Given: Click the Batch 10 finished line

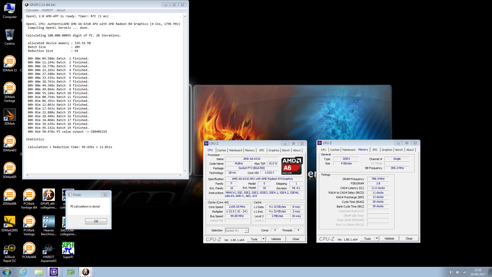Looking at the screenshot, I should tap(58, 93).
